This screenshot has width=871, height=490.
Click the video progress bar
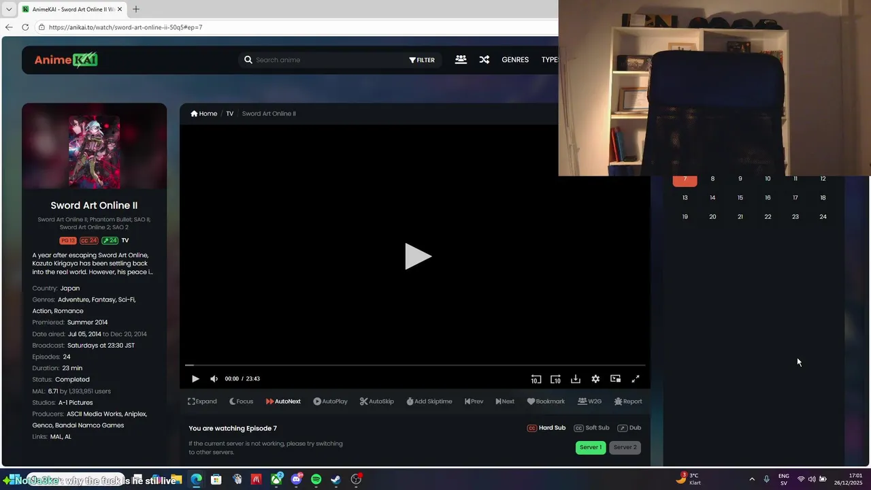pos(415,365)
